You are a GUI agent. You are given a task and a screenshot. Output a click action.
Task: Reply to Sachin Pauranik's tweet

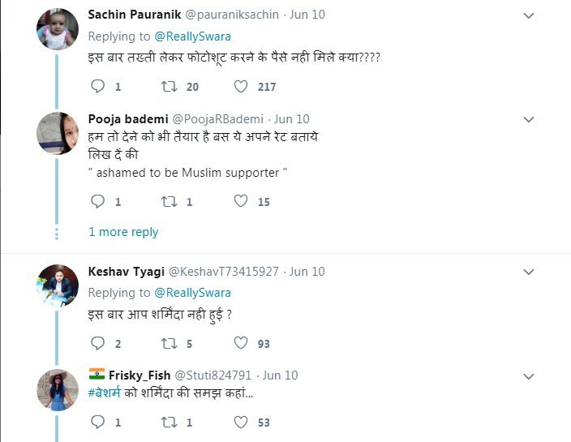click(97, 87)
